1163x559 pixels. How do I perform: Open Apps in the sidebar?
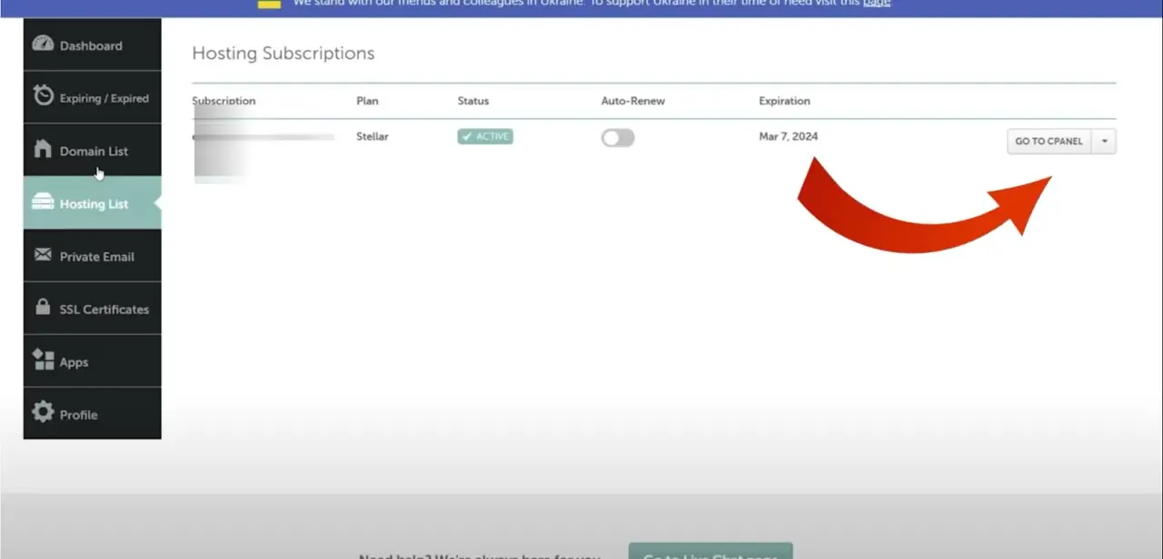[92, 361]
